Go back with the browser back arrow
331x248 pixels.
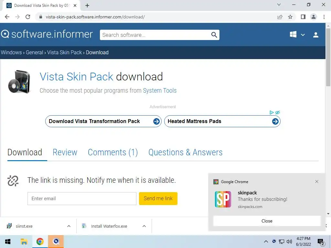tap(7, 17)
